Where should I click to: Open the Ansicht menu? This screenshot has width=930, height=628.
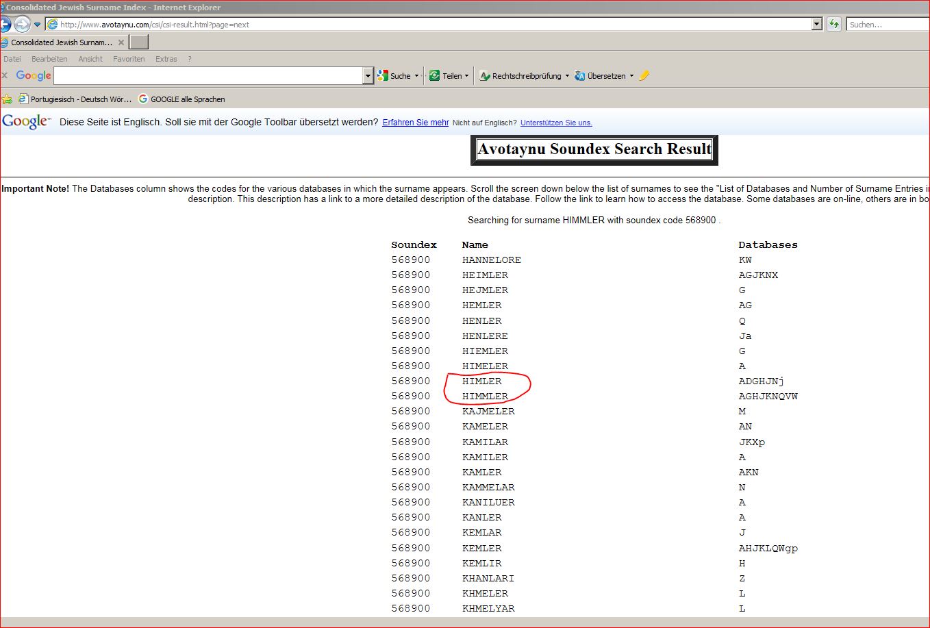90,59
